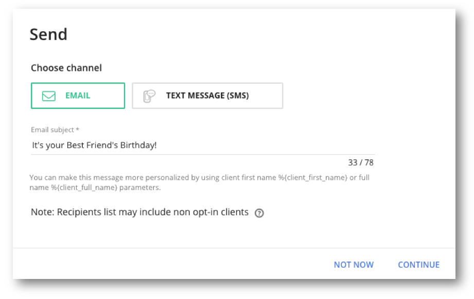Click 'Best Friend's' in the subject field
The height and width of the screenshot is (299, 474).
click(x=92, y=145)
